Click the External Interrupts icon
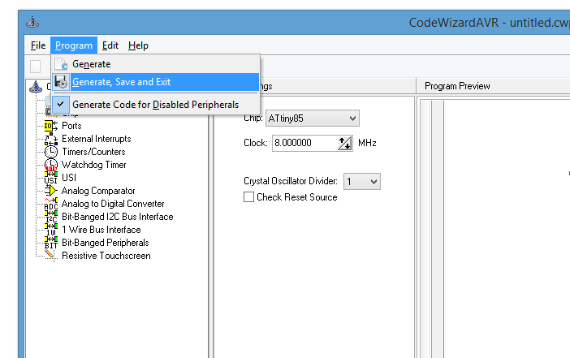Screen dimensions: 570x358 [x=51, y=139]
